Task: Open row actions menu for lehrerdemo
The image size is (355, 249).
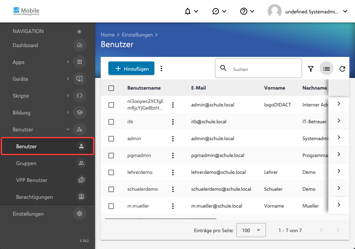Action: pos(173,172)
